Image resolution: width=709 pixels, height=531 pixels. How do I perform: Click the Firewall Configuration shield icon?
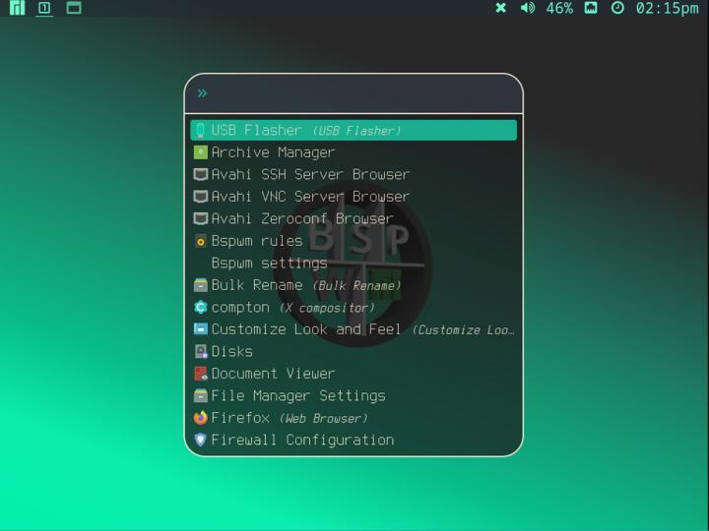click(x=201, y=441)
